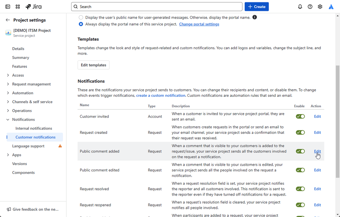
Task: Select the display user's public name radio option
Action: [x=81, y=17]
